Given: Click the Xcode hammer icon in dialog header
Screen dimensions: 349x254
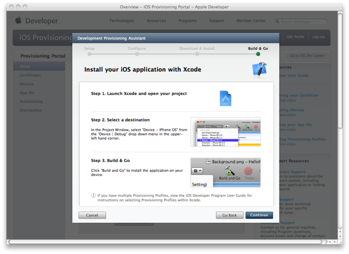Looking at the screenshot, I should (260, 70).
